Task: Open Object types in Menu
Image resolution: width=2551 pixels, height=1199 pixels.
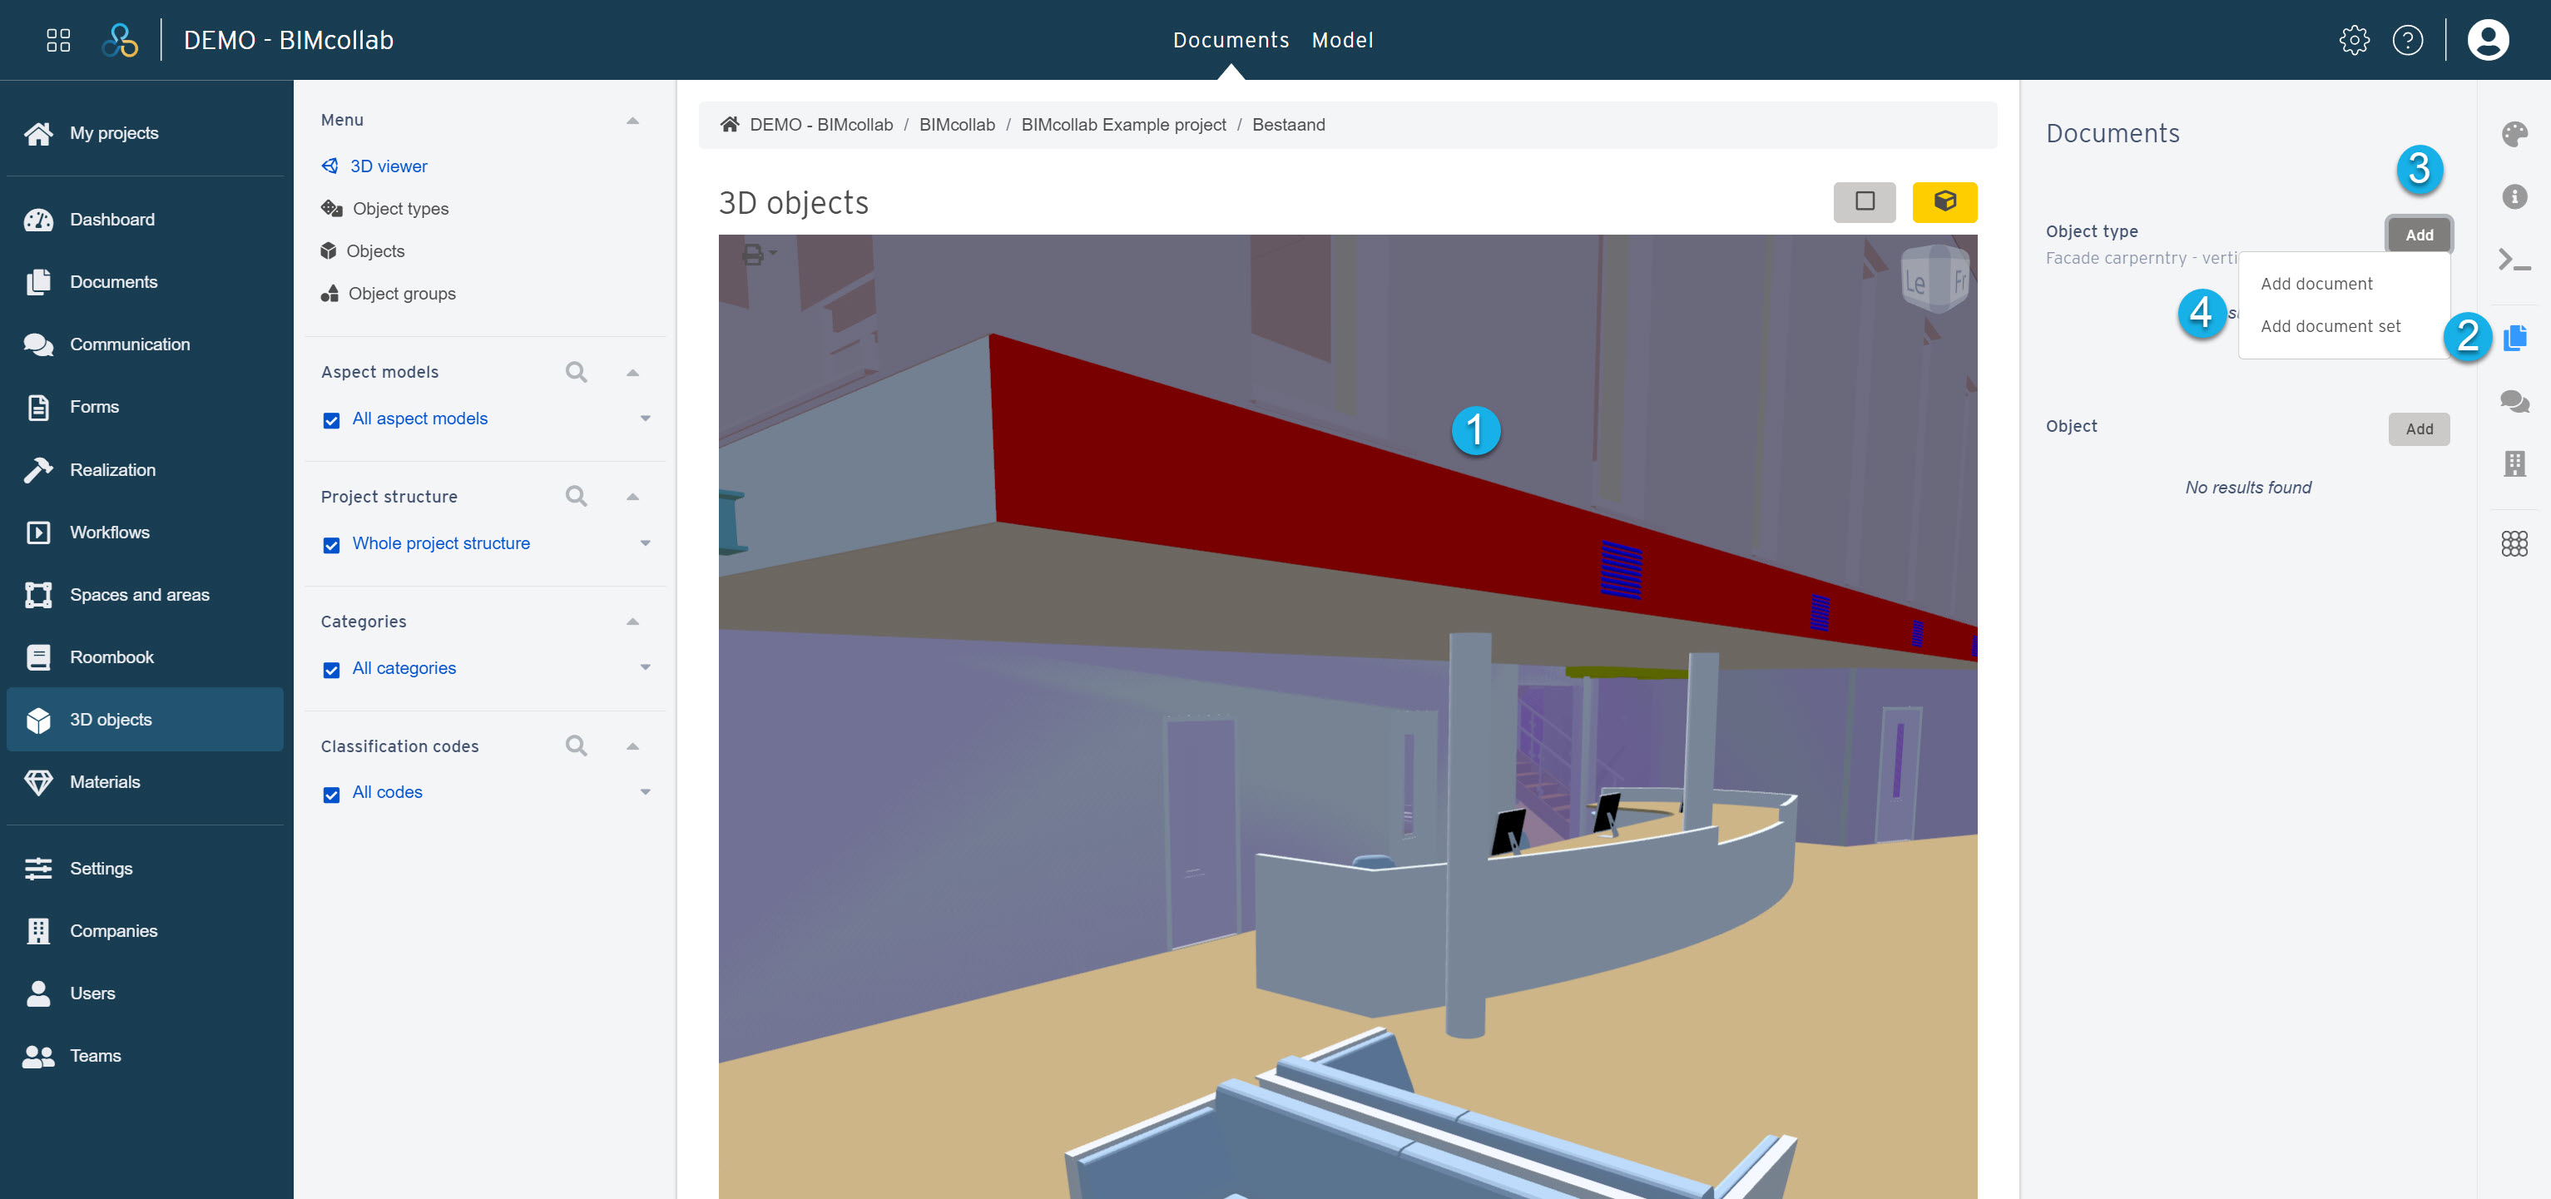Action: click(385, 209)
